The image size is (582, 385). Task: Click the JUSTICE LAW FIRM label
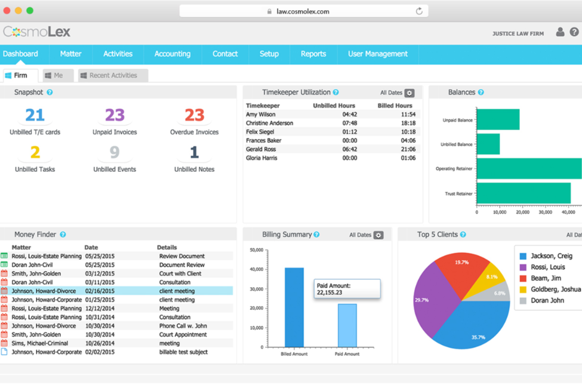click(518, 33)
